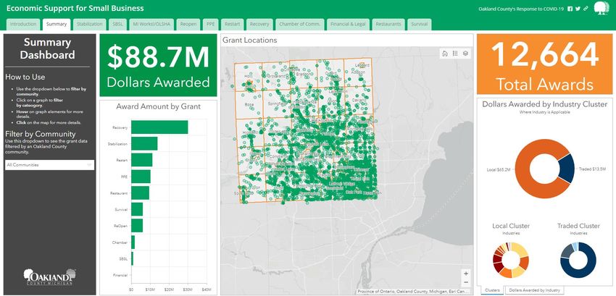The width and height of the screenshot is (616, 296).
Task: Open the MI Works!/OLSHA tab
Action: [x=152, y=24]
